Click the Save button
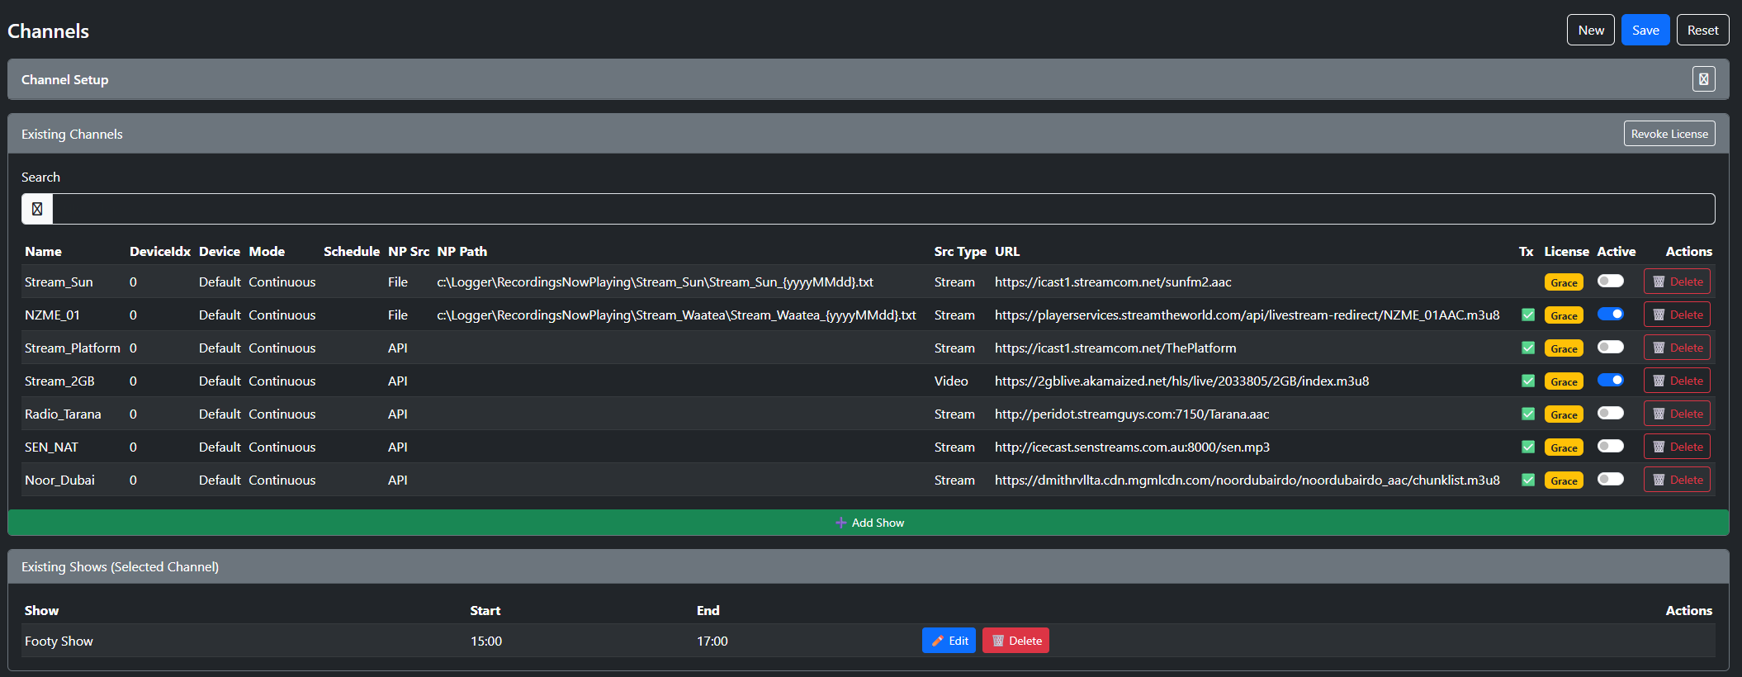This screenshot has width=1742, height=677. coord(1645,31)
